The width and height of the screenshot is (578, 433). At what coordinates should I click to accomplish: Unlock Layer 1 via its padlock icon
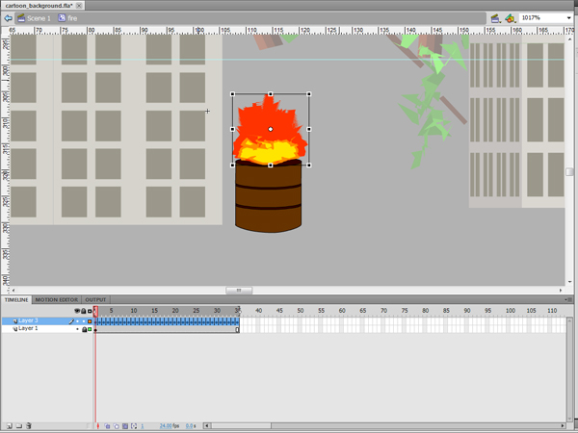tap(84, 329)
